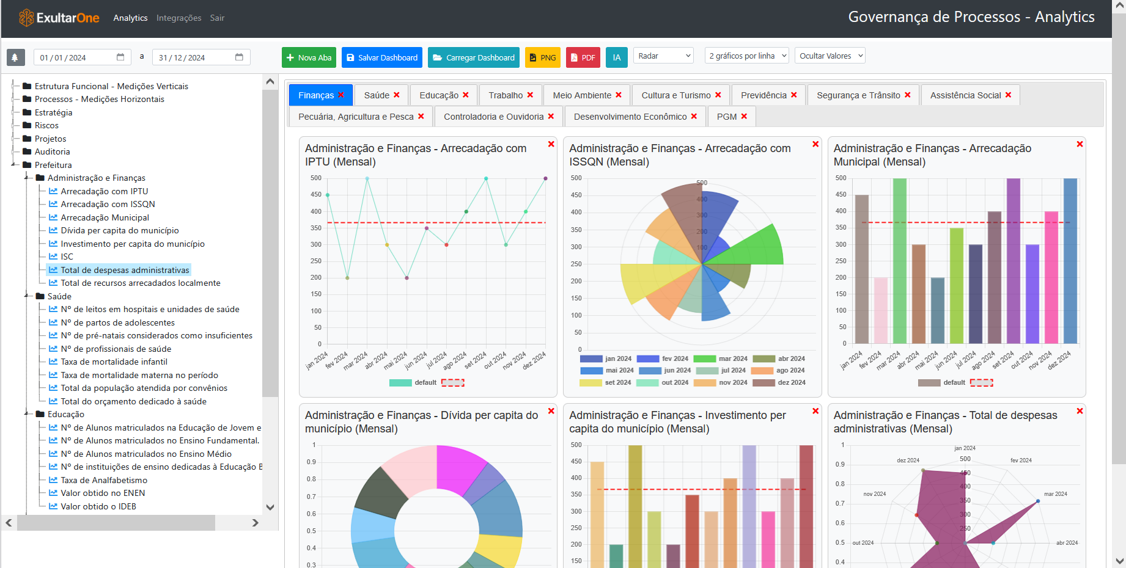
Task: Create a new tab with Nova Aba
Action: (x=309, y=57)
